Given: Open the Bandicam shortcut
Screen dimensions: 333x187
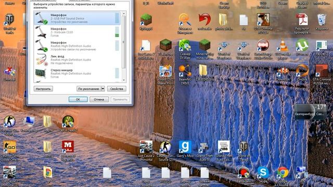Looking at the screenshot, I should tap(244, 175).
